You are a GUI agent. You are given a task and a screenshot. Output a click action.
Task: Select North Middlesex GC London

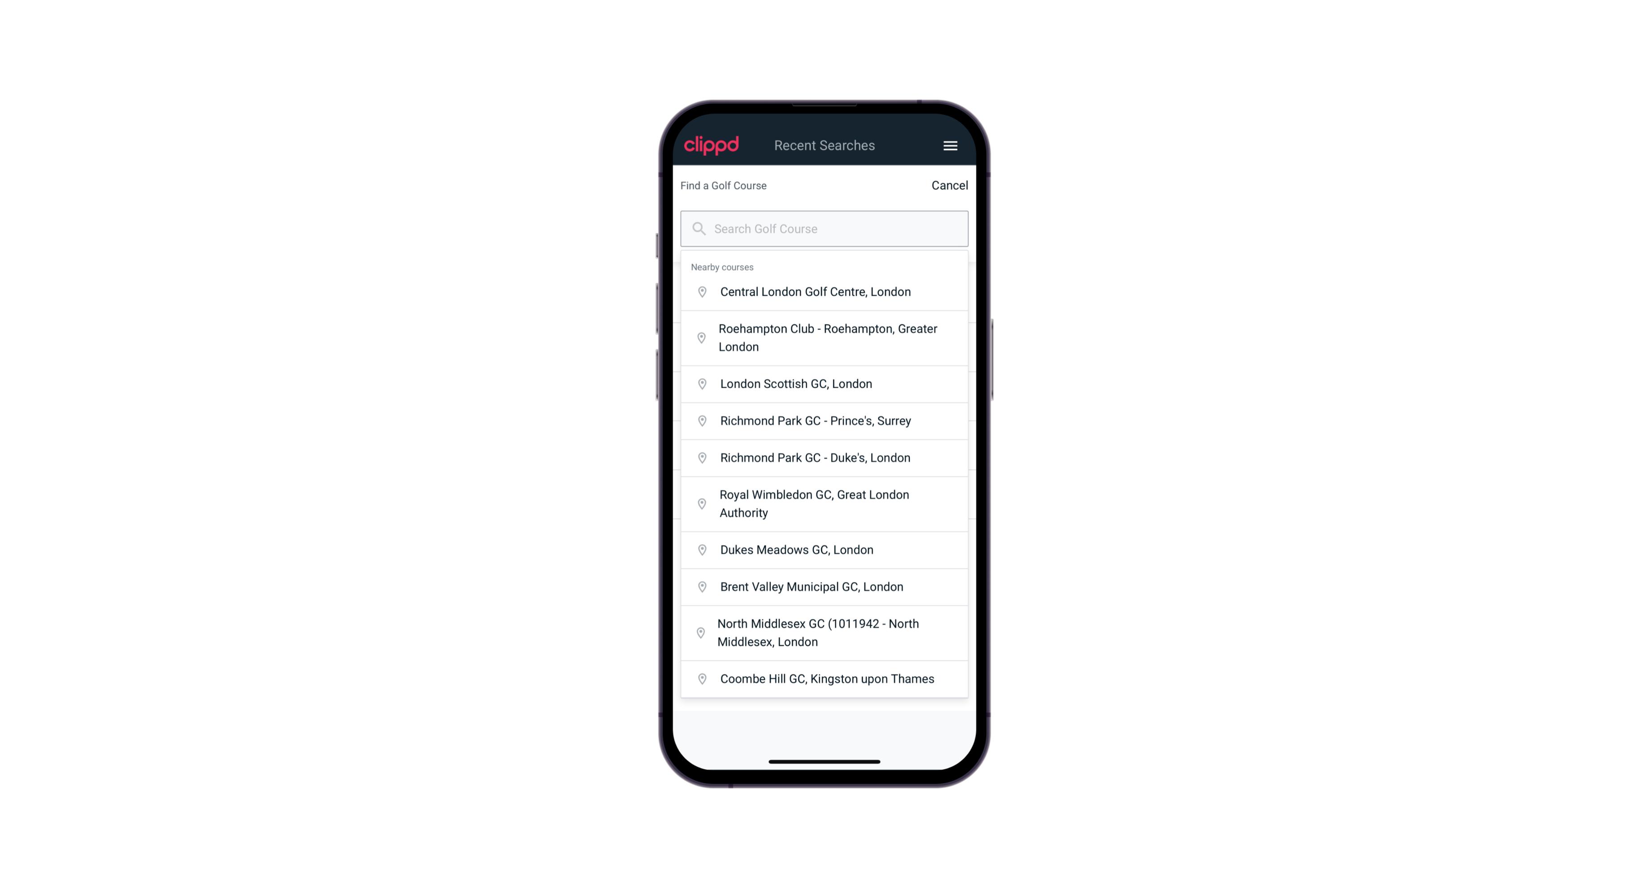(x=824, y=632)
